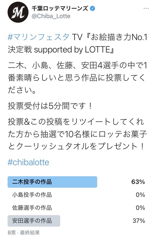Click the 投票受付は5分間です！ line

click(x=50, y=106)
